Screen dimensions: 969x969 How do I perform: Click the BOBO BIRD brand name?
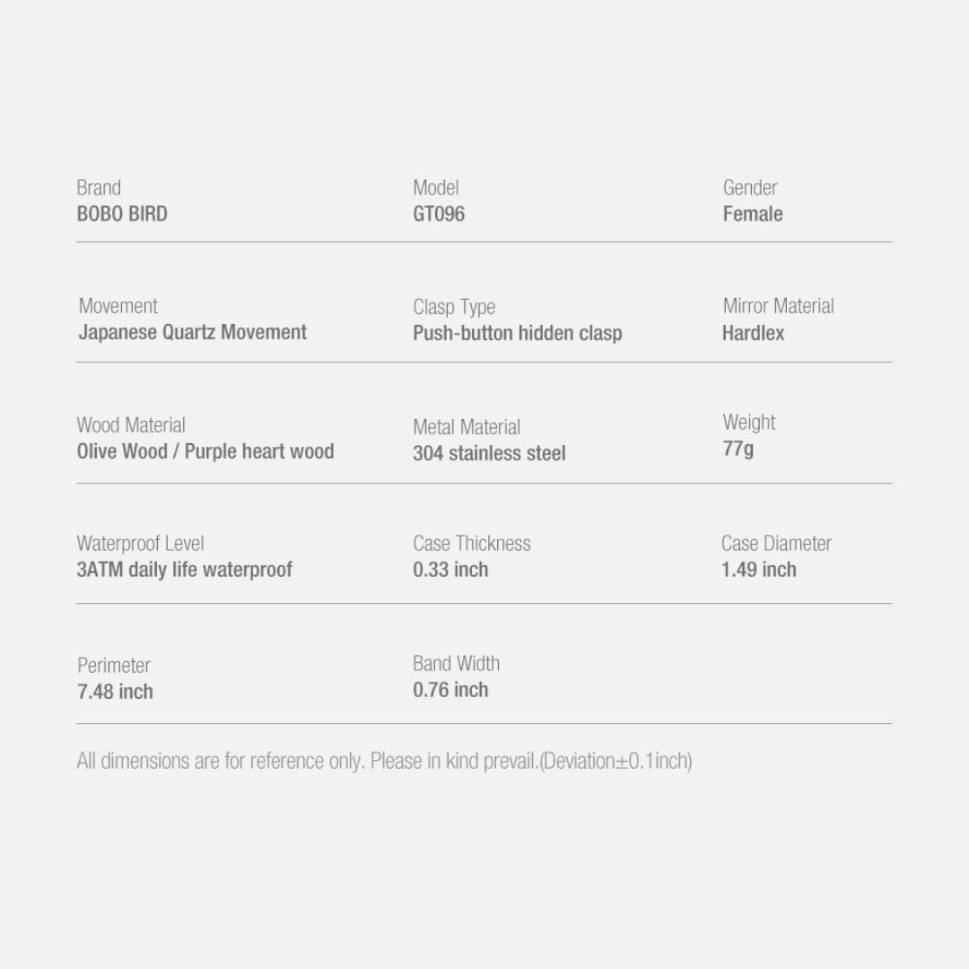(x=122, y=214)
